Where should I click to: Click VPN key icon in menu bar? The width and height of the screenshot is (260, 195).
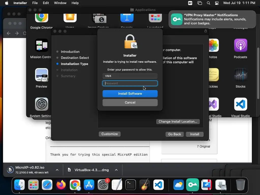pos(190,3)
